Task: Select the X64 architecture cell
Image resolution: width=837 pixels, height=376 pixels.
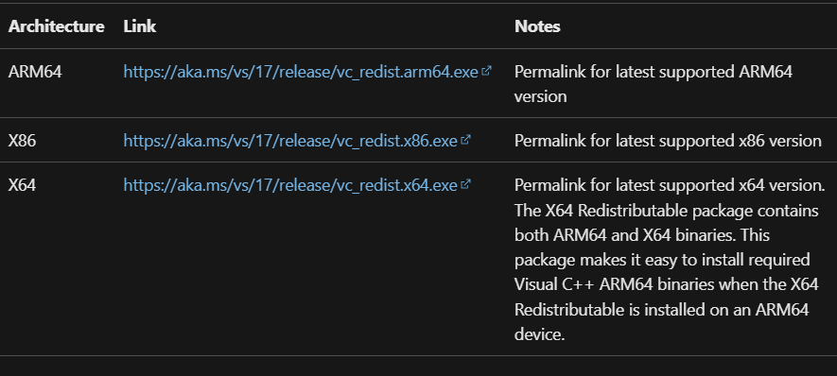Action: 22,185
